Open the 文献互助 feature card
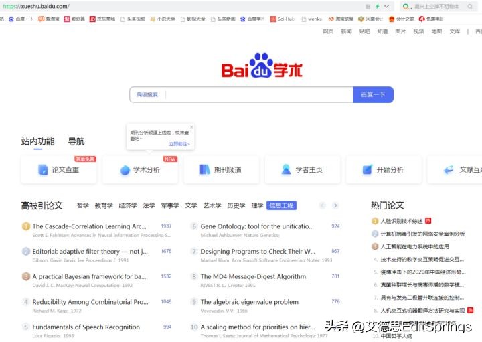Screen dimensions: 482x342 tap(455, 169)
